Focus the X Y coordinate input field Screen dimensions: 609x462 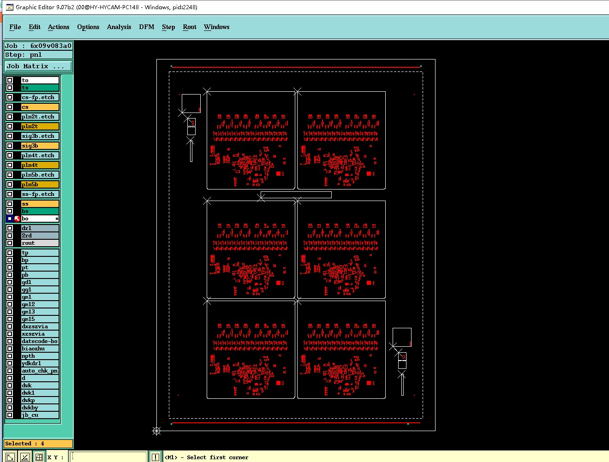(x=108, y=457)
